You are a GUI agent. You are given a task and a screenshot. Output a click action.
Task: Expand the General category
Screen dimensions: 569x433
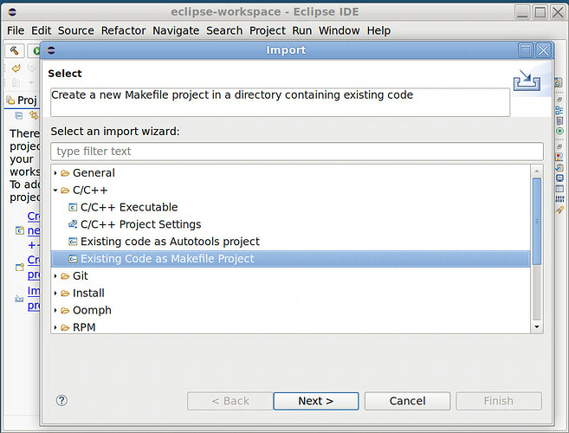pyautogui.click(x=55, y=173)
